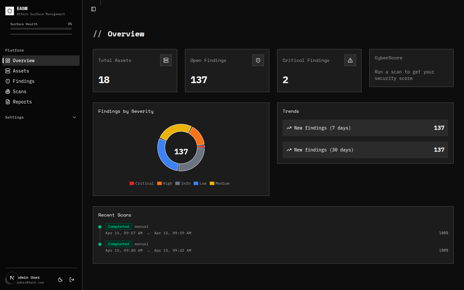Click the Recent Scans heading
Image resolution: width=464 pixels, height=290 pixels.
tap(115, 215)
